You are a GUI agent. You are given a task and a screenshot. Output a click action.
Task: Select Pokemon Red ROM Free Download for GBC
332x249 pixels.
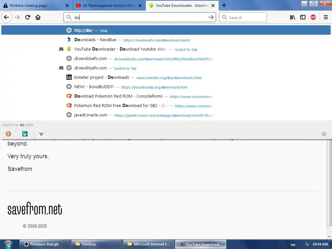(166, 106)
